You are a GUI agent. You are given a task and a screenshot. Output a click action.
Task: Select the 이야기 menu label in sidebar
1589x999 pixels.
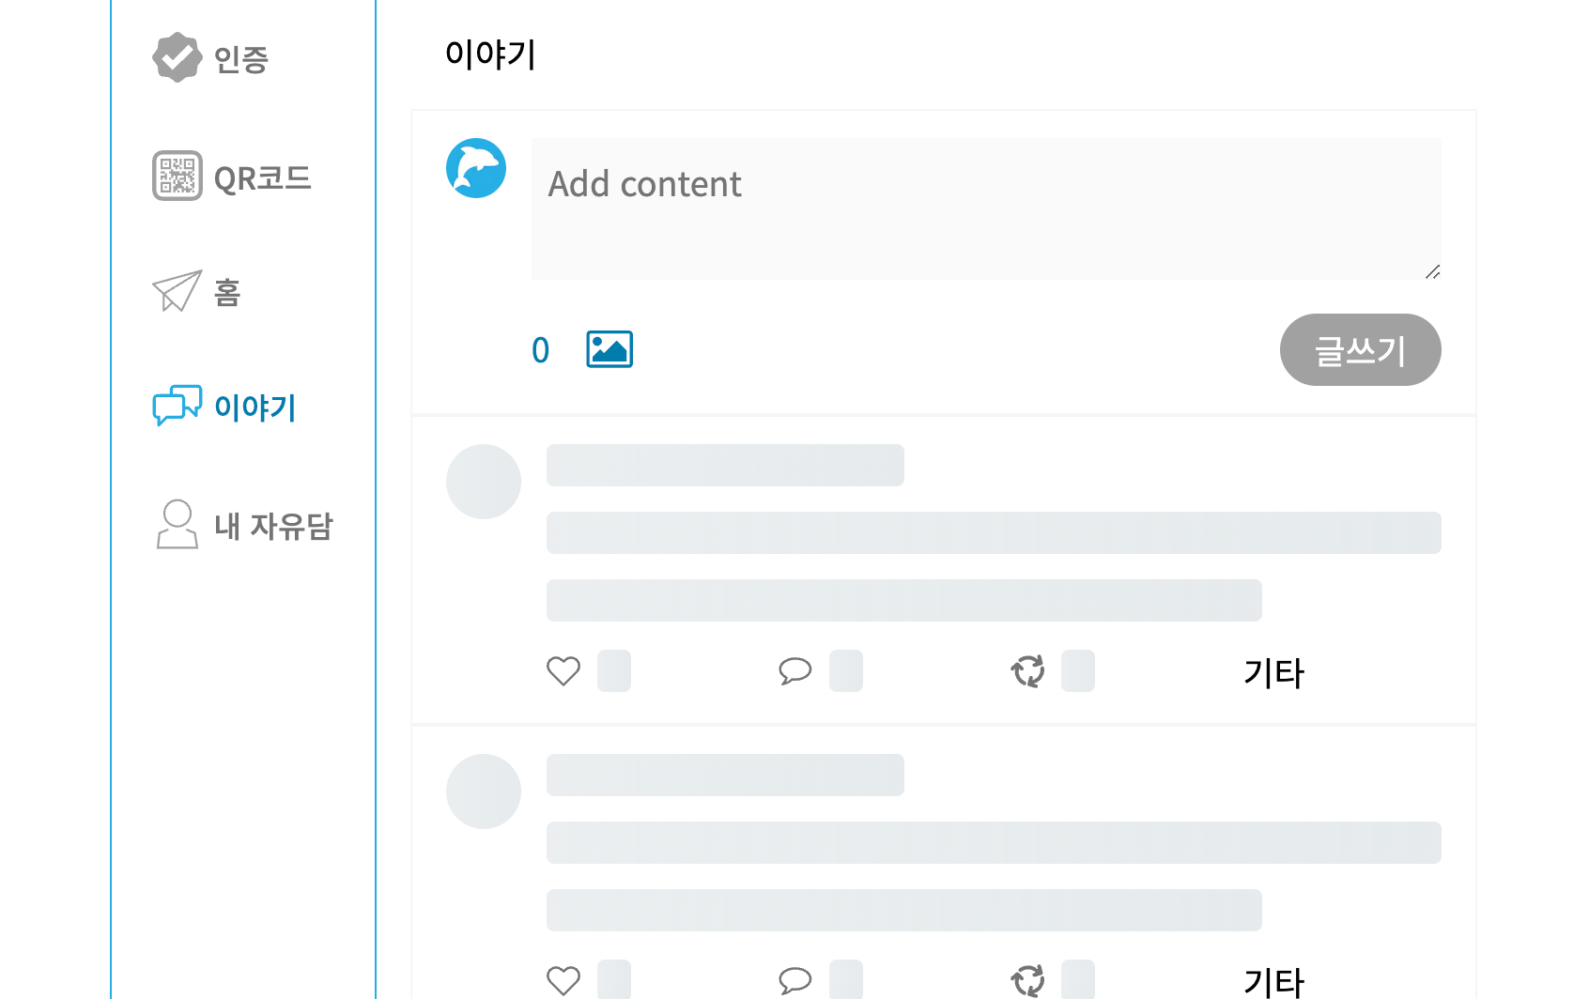tap(255, 407)
